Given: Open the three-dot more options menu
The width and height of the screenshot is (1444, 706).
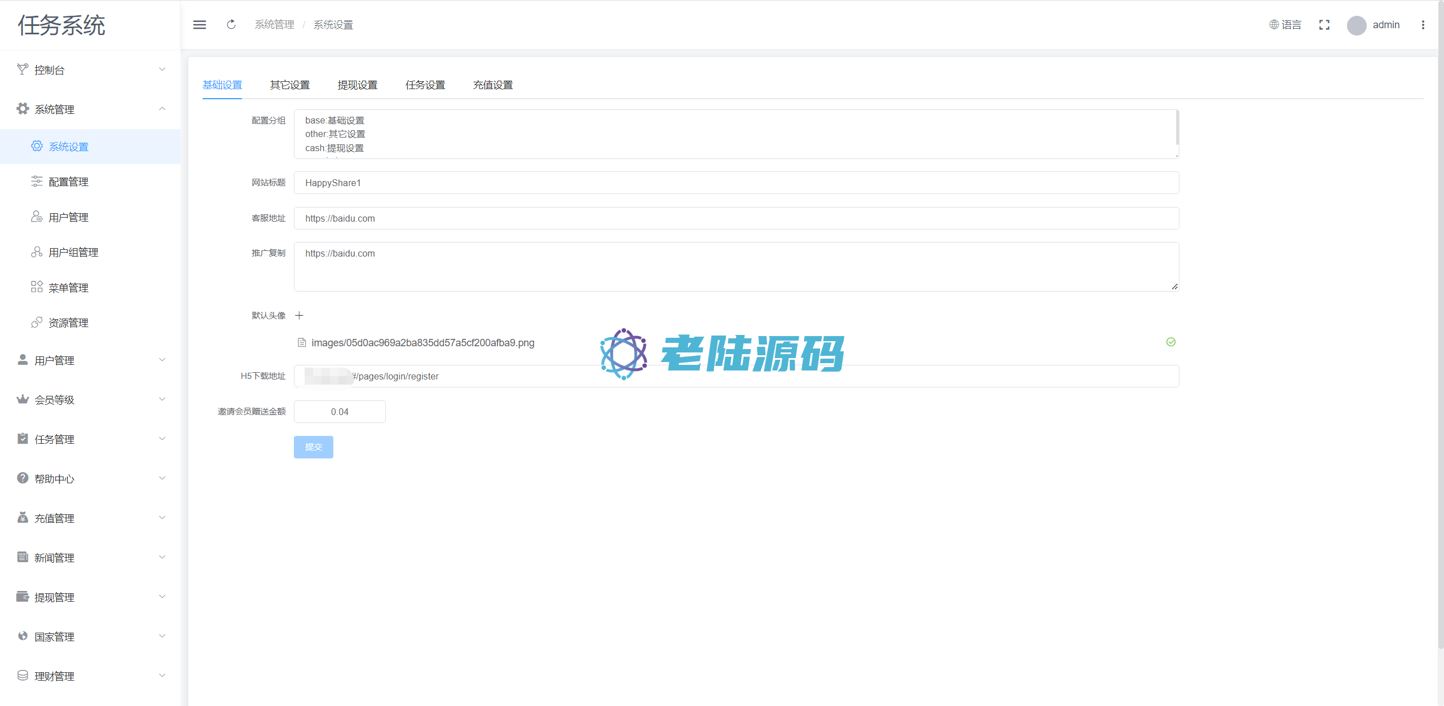Looking at the screenshot, I should click(1423, 25).
